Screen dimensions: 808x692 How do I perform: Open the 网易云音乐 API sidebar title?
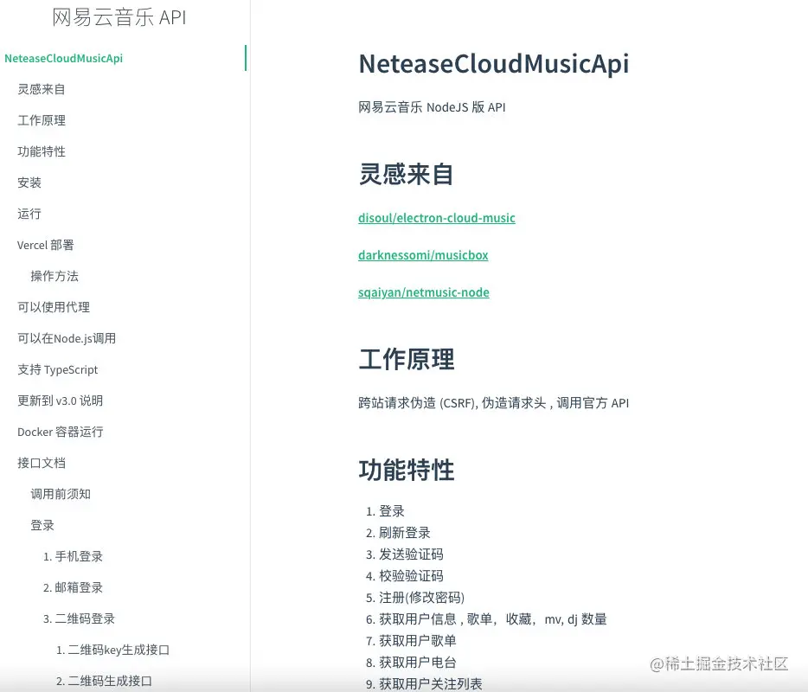119,17
